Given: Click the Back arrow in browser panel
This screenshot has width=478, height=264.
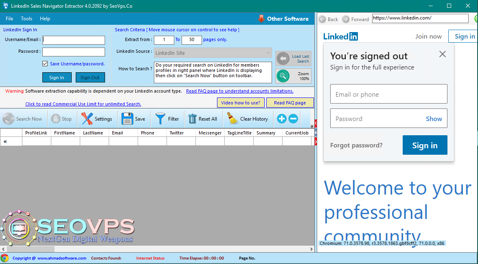Looking at the screenshot, I should coord(322,19).
